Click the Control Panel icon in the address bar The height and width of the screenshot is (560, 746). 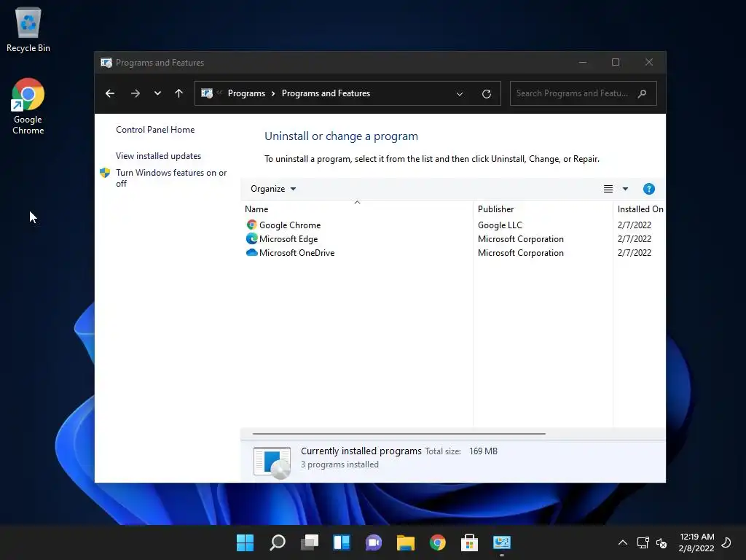click(207, 93)
